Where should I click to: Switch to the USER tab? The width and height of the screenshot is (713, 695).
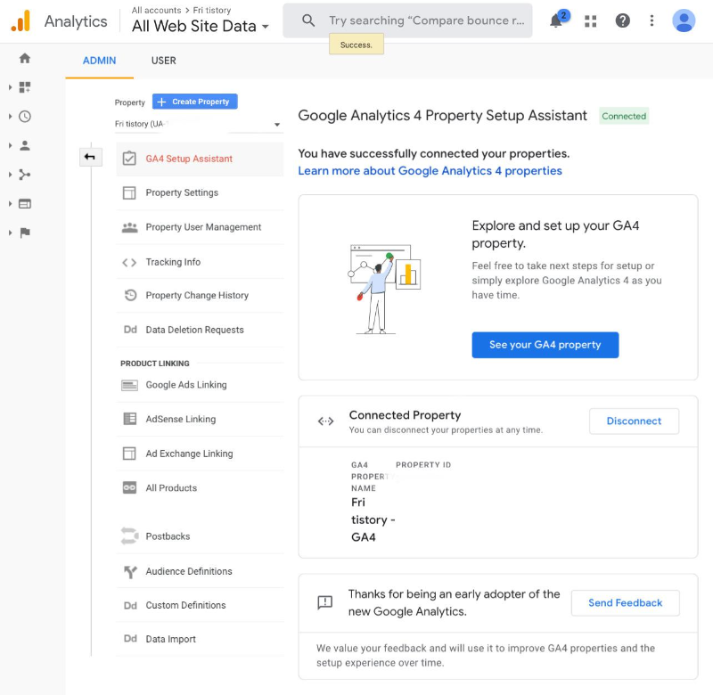tap(164, 61)
